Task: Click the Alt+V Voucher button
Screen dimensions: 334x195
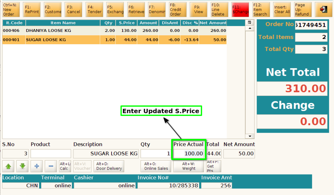Action: coord(83,166)
